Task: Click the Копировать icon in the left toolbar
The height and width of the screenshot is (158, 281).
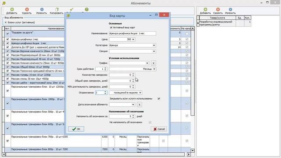Action: 57,10
